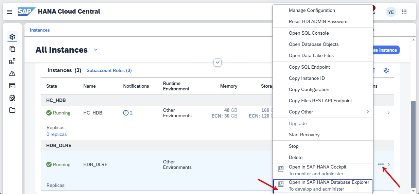Open the copy pages sidebar icon

click(12, 49)
